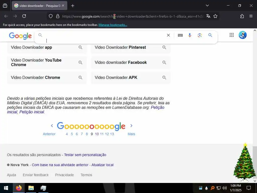Image resolution: width=257 pixels, height=193 pixels.
Task: Open Enviar feedback footer link
Action: [x=36, y=175]
